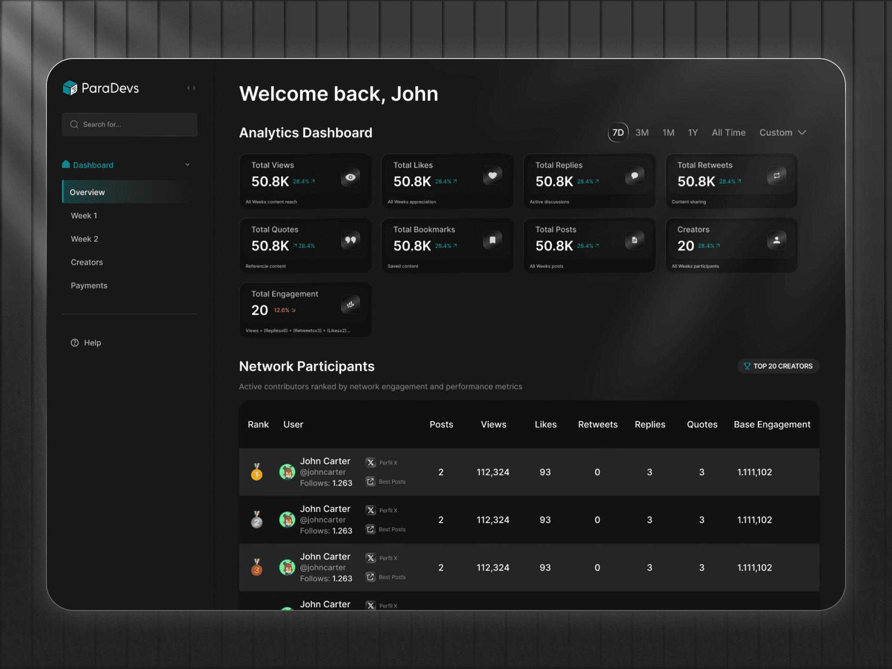The height and width of the screenshot is (669, 892).
Task: Open Perfil X link for rank 3
Action: click(388, 558)
